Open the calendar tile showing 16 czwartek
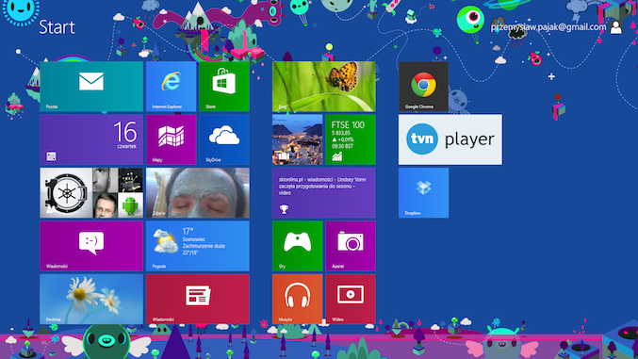This screenshot has height=359, width=638. [x=91, y=139]
